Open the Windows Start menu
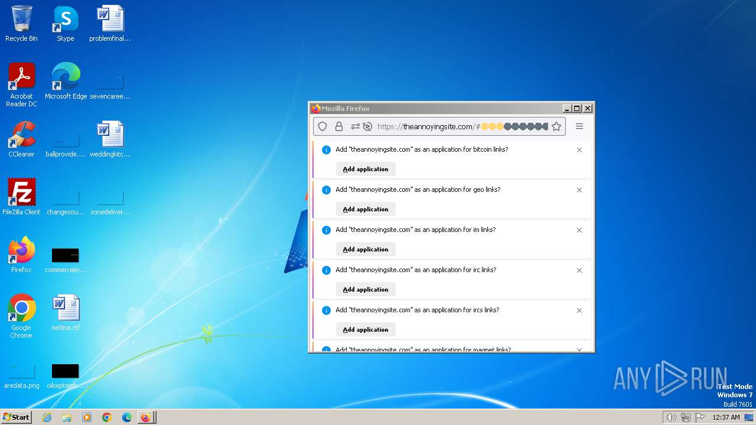Image resolution: width=756 pixels, height=425 pixels. (16, 417)
